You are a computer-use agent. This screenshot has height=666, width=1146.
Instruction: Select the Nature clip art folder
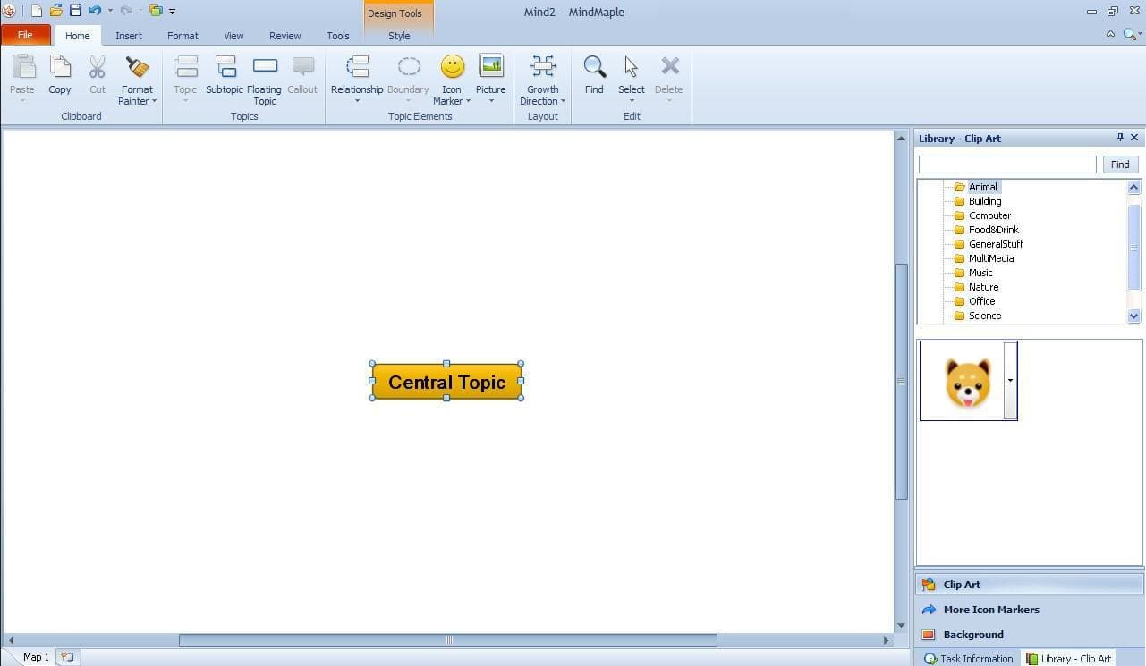(x=983, y=287)
